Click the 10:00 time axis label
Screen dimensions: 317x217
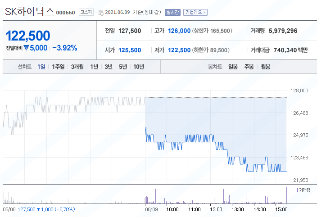click(172, 209)
